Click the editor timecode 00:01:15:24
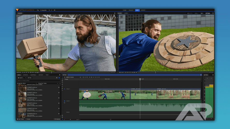Viewport: 230px width, 129px height. (x=70, y=77)
